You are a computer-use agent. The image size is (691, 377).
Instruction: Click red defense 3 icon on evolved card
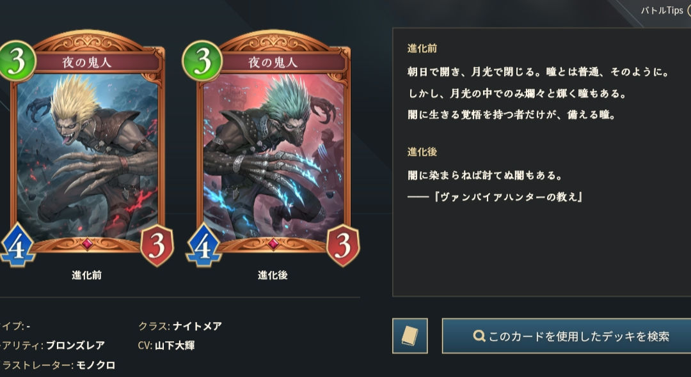click(343, 245)
